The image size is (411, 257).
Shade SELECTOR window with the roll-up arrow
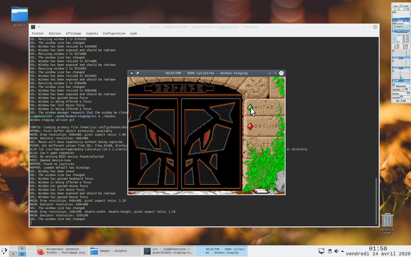275,73
